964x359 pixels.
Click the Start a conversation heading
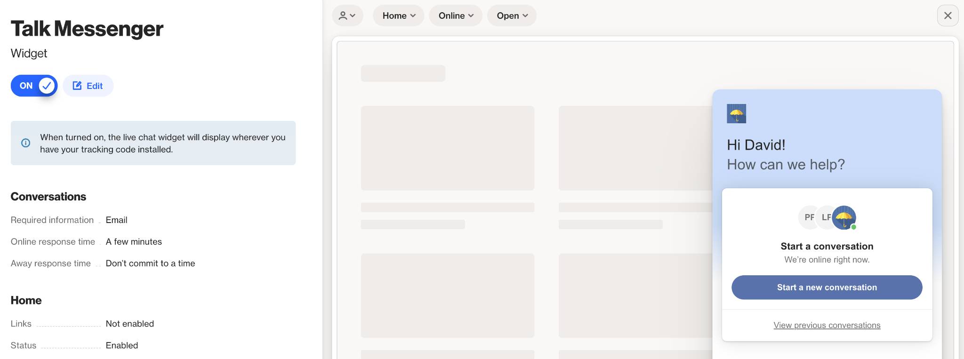click(827, 246)
